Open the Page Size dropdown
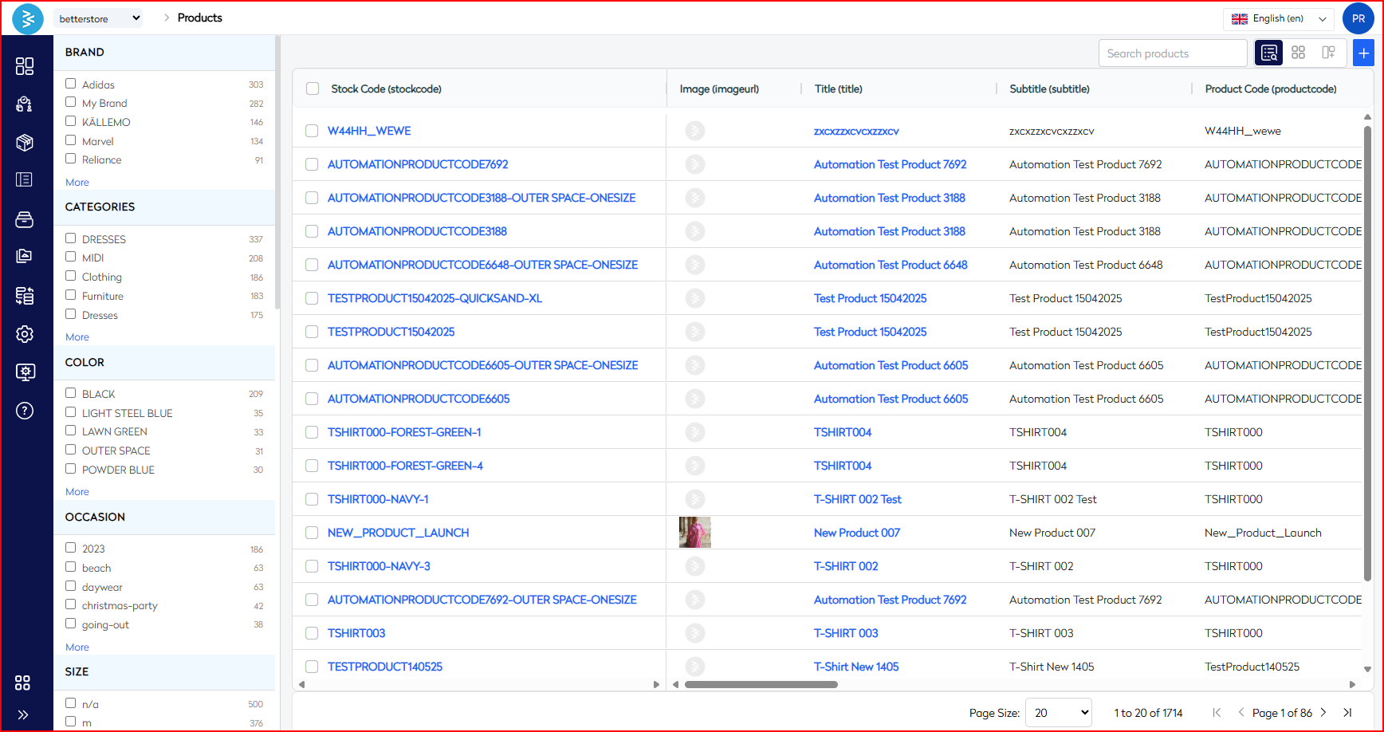The width and height of the screenshot is (1384, 732). pyautogui.click(x=1058, y=713)
